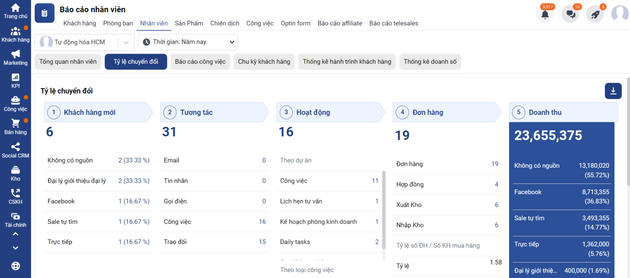Open Trang chủ home icon in sidebar
Screen dimensions: 630x278
(x=15, y=8)
